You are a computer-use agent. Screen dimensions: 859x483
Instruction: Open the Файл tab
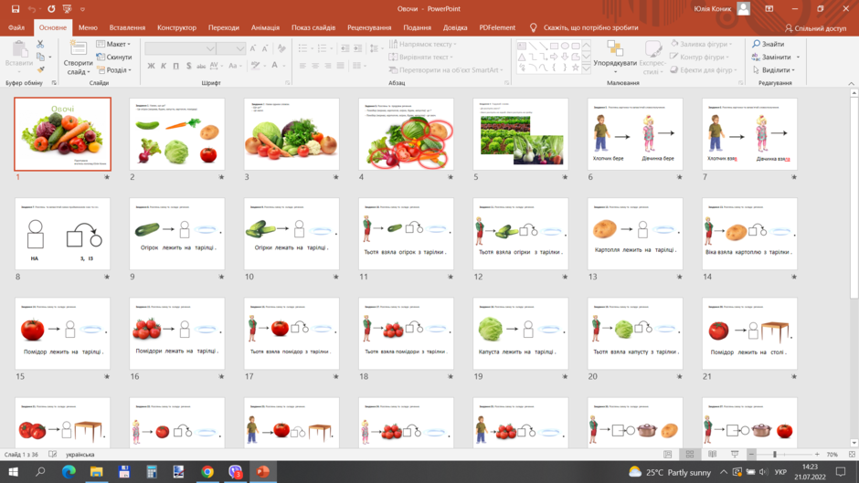pos(16,27)
